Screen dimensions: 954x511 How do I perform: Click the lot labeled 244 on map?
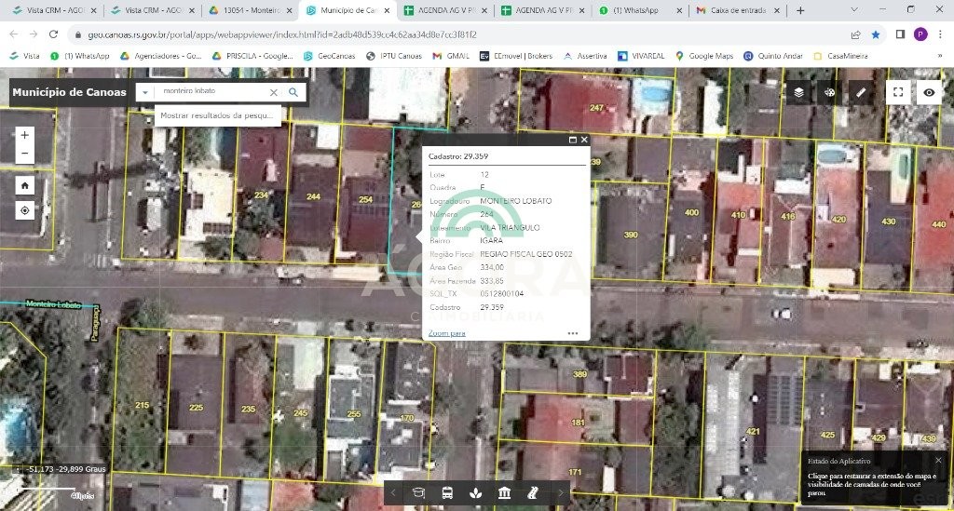313,197
